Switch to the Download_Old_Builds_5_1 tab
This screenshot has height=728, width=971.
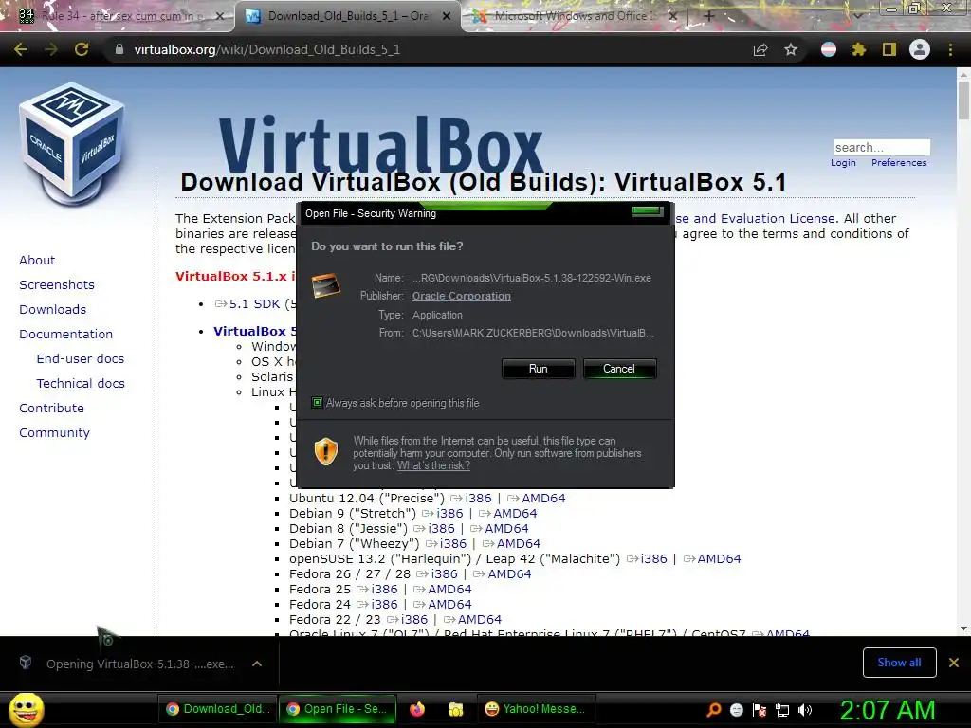(348, 16)
